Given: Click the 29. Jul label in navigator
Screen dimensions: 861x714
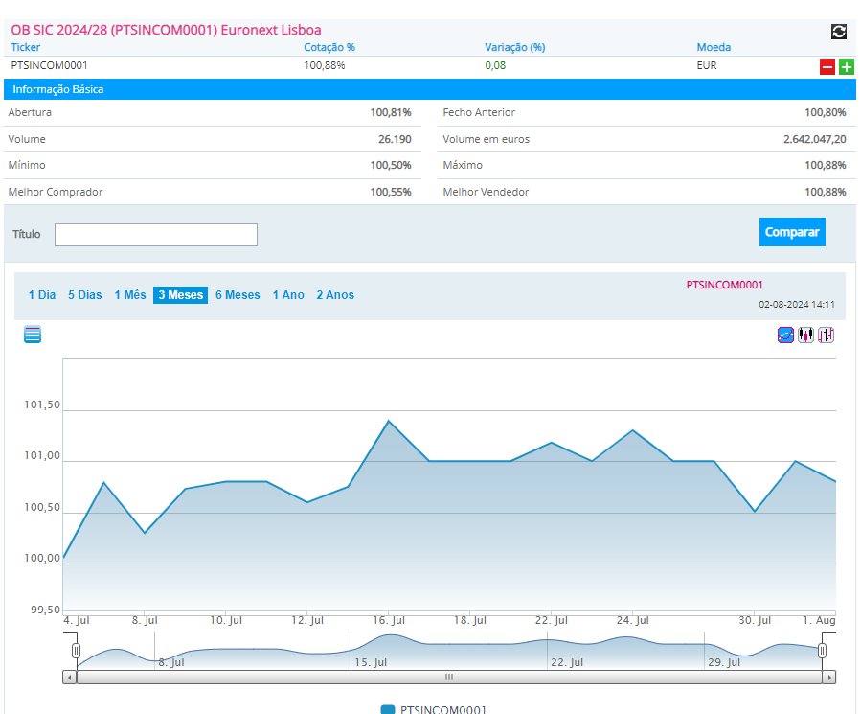Looking at the screenshot, I should [724, 662].
